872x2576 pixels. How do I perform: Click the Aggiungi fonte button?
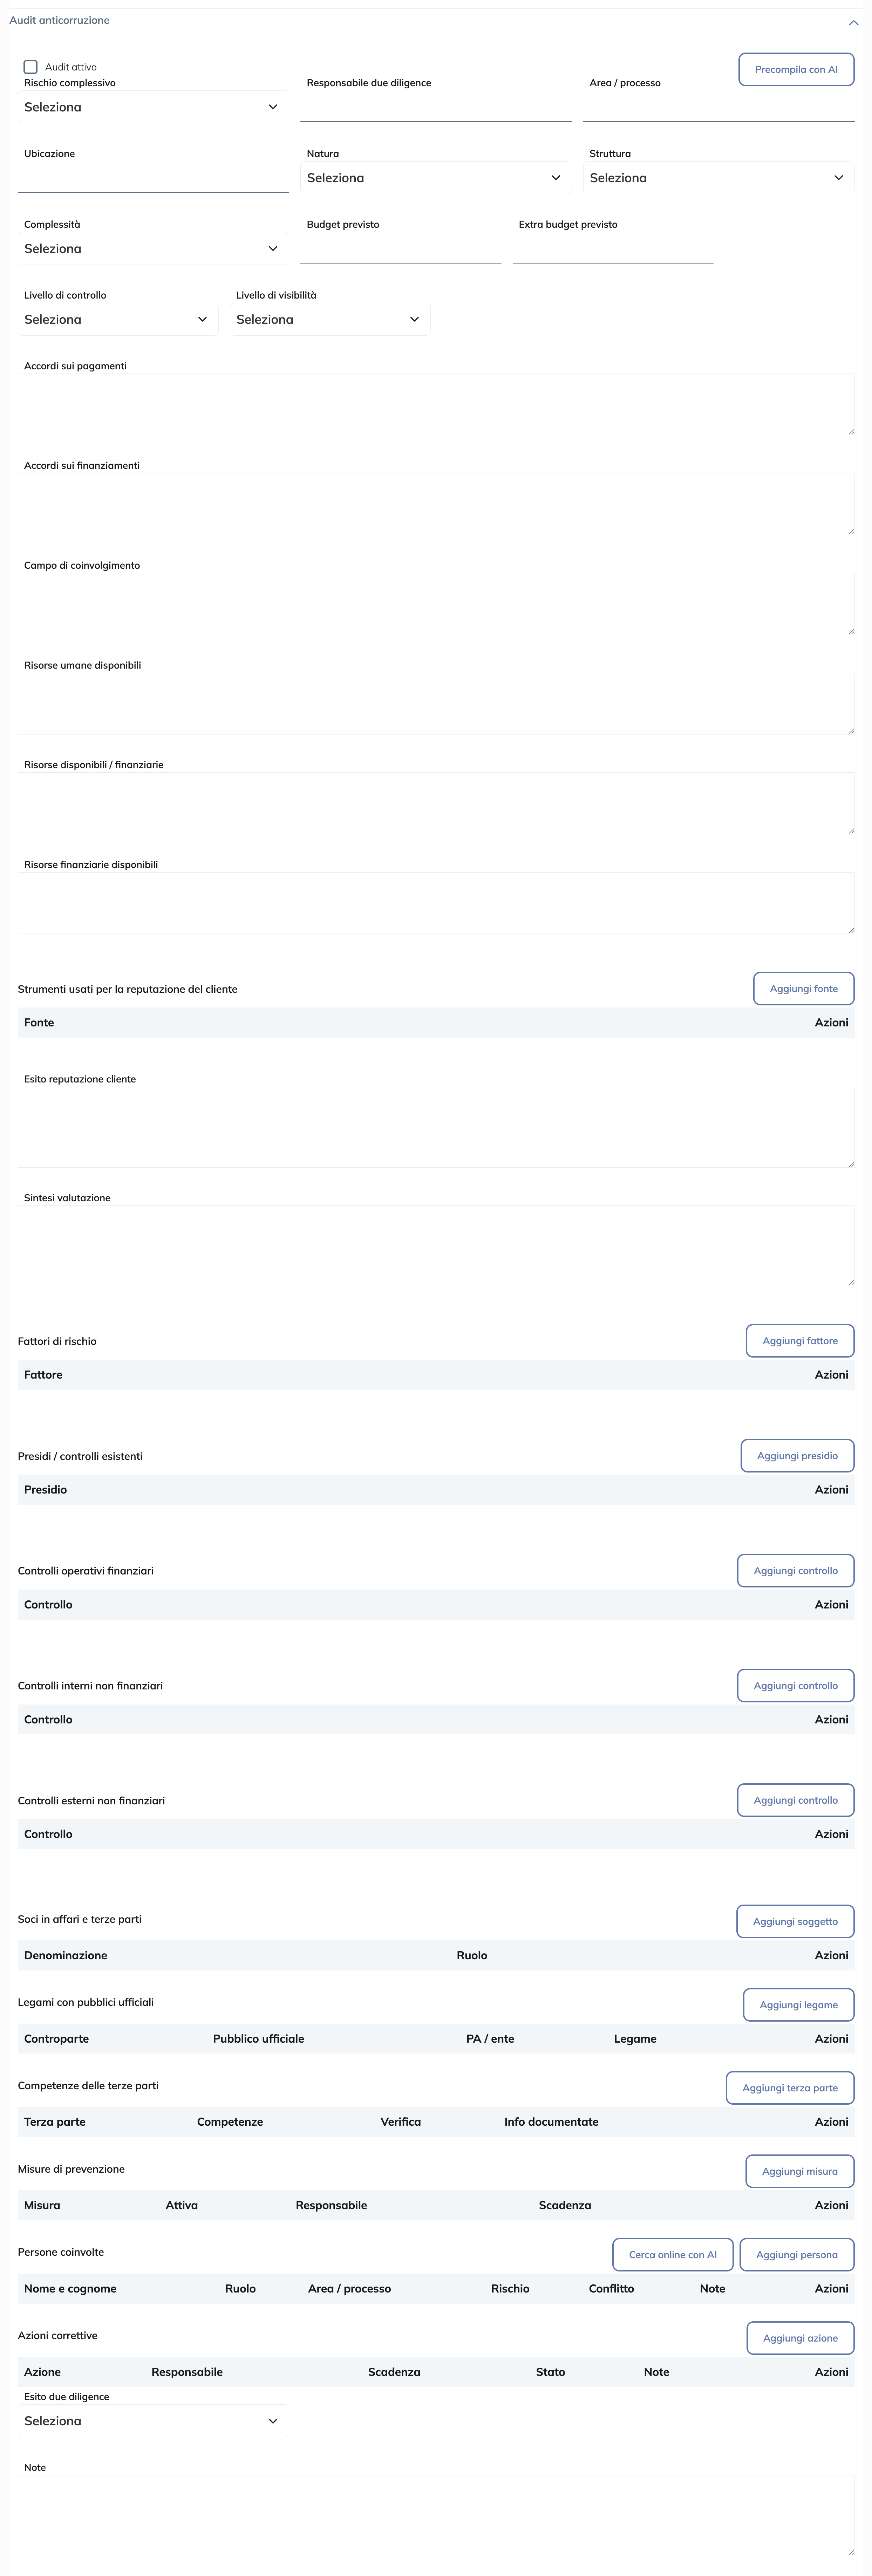click(803, 989)
